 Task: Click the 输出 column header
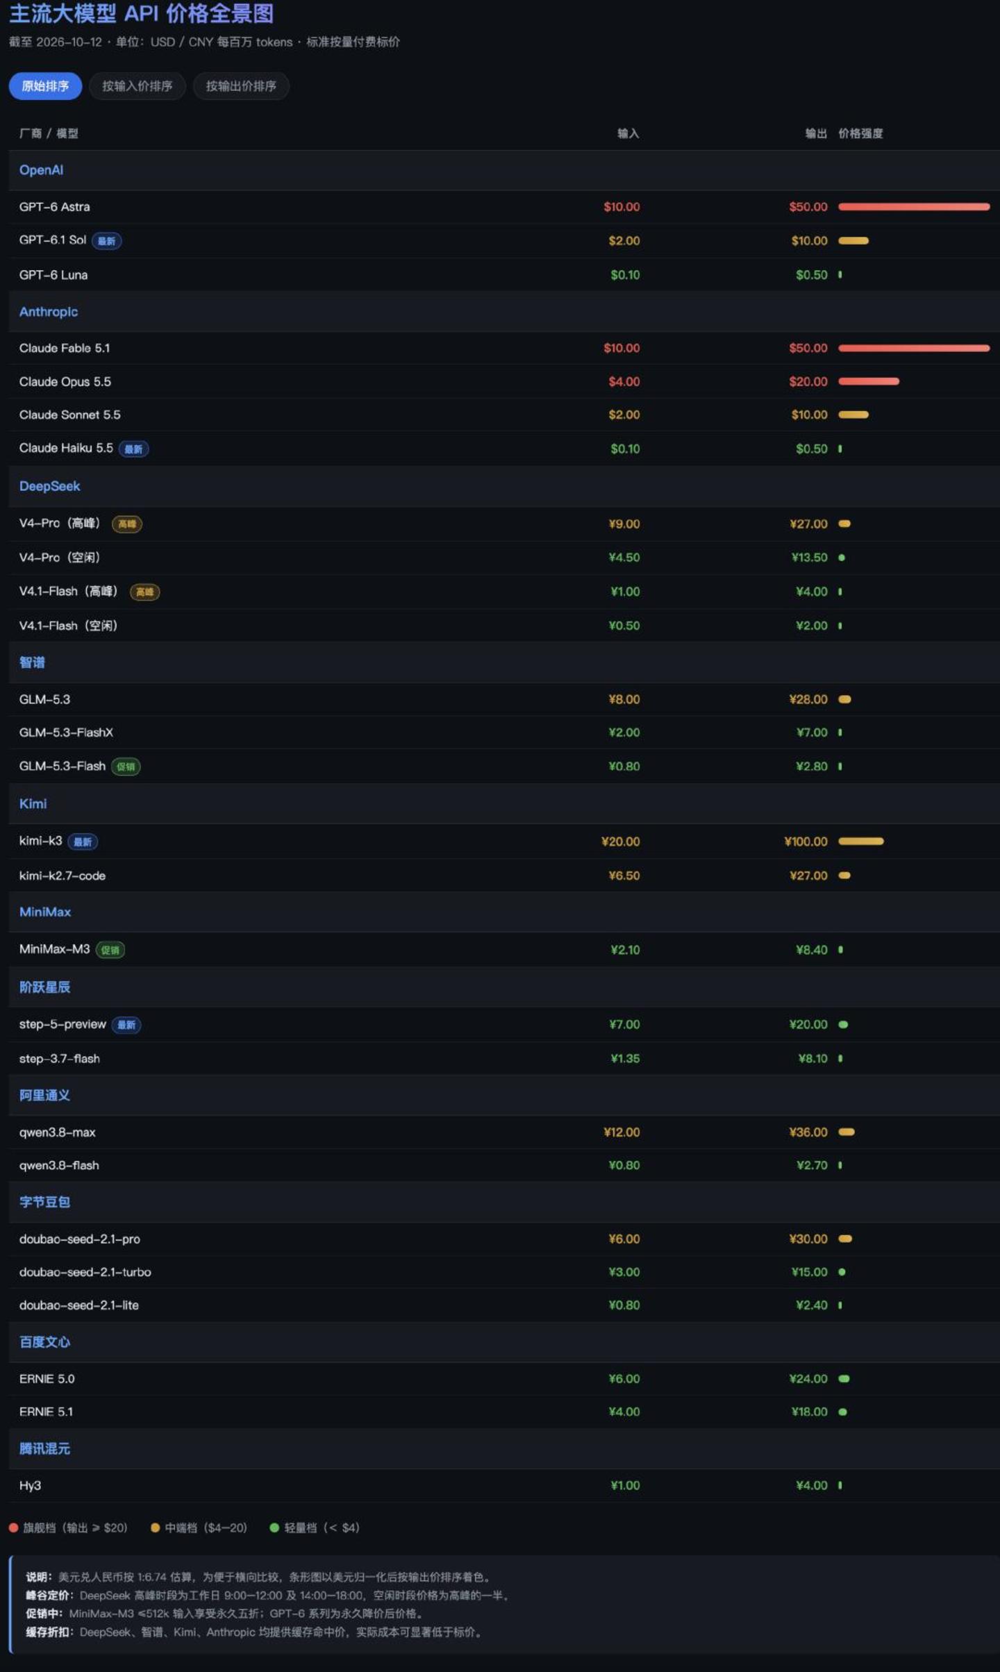coord(816,133)
